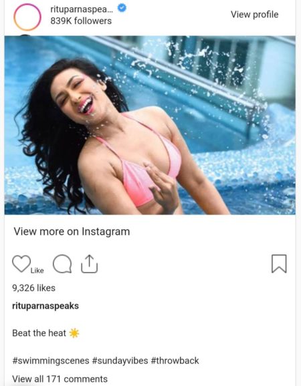Click the Beat the heat caption text
The width and height of the screenshot is (301, 386).
coord(39,333)
